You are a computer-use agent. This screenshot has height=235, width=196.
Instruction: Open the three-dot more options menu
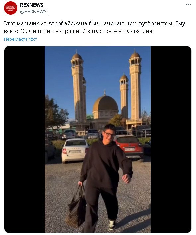pyautogui.click(x=188, y=5)
